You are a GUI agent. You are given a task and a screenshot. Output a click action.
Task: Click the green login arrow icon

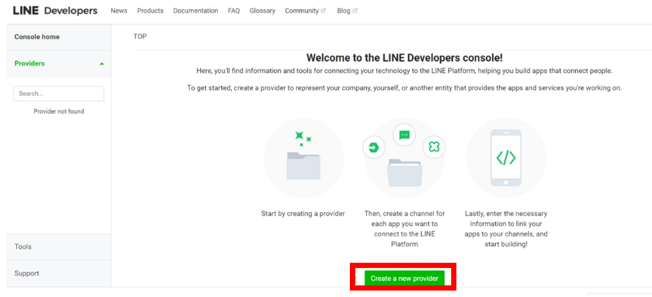(374, 147)
